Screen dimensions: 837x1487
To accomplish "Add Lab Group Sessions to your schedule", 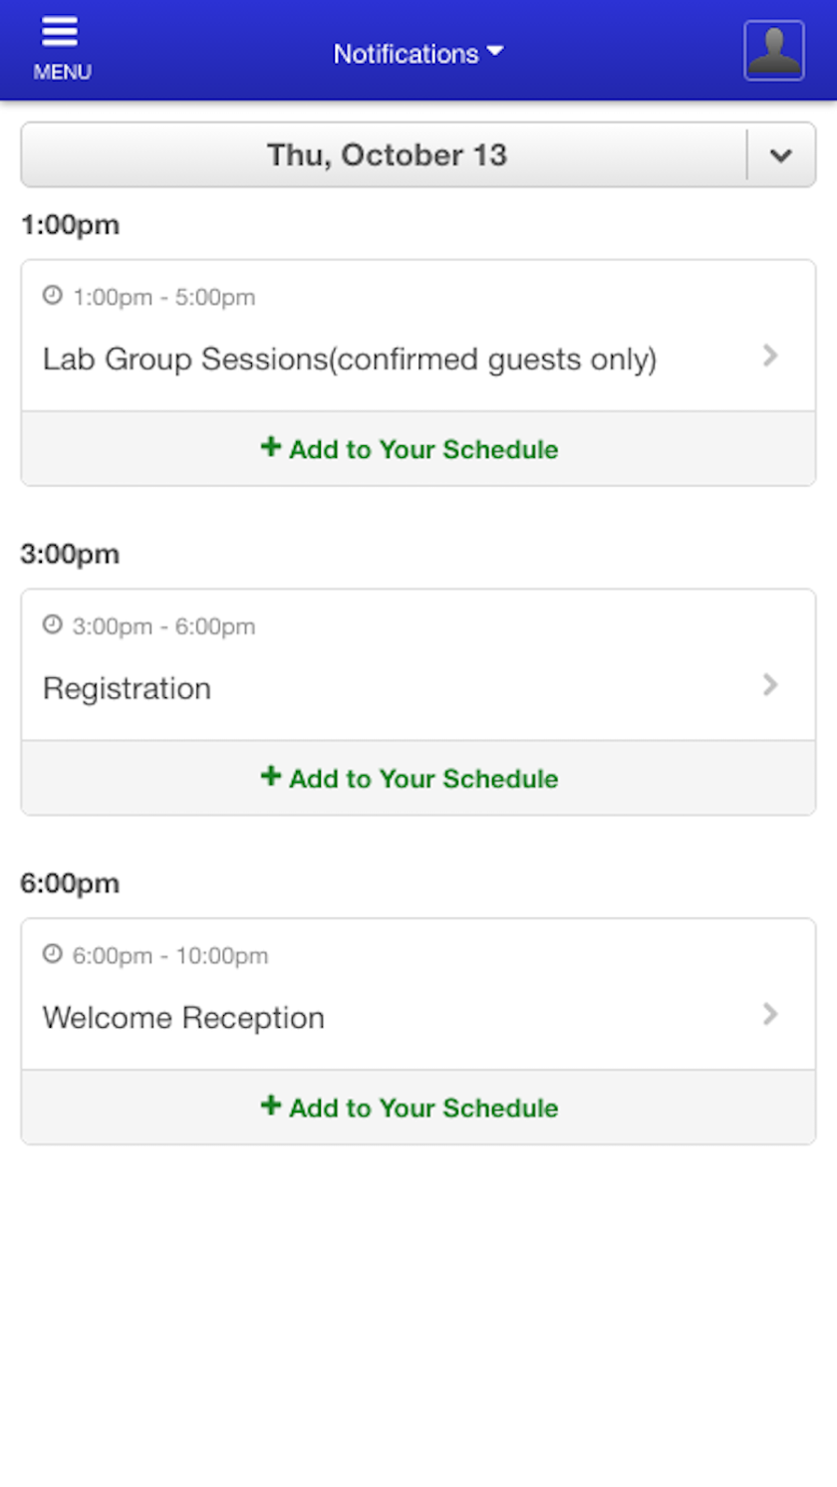I will click(418, 449).
